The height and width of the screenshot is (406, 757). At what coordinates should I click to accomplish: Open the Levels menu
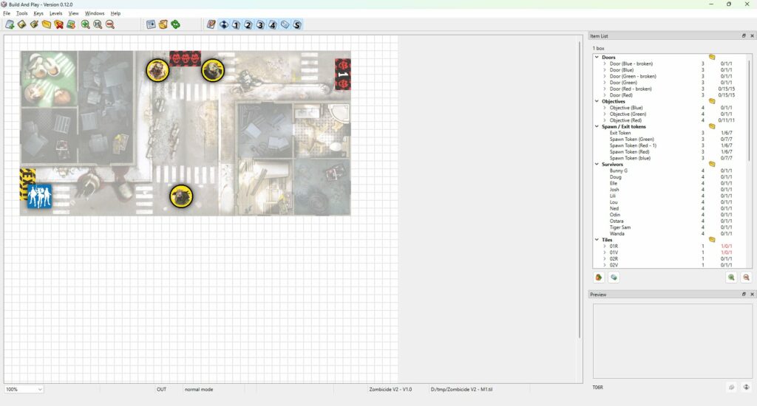tap(56, 13)
